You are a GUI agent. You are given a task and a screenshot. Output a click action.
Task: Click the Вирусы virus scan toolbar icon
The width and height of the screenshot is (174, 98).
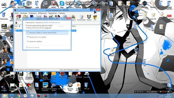point(73,17)
